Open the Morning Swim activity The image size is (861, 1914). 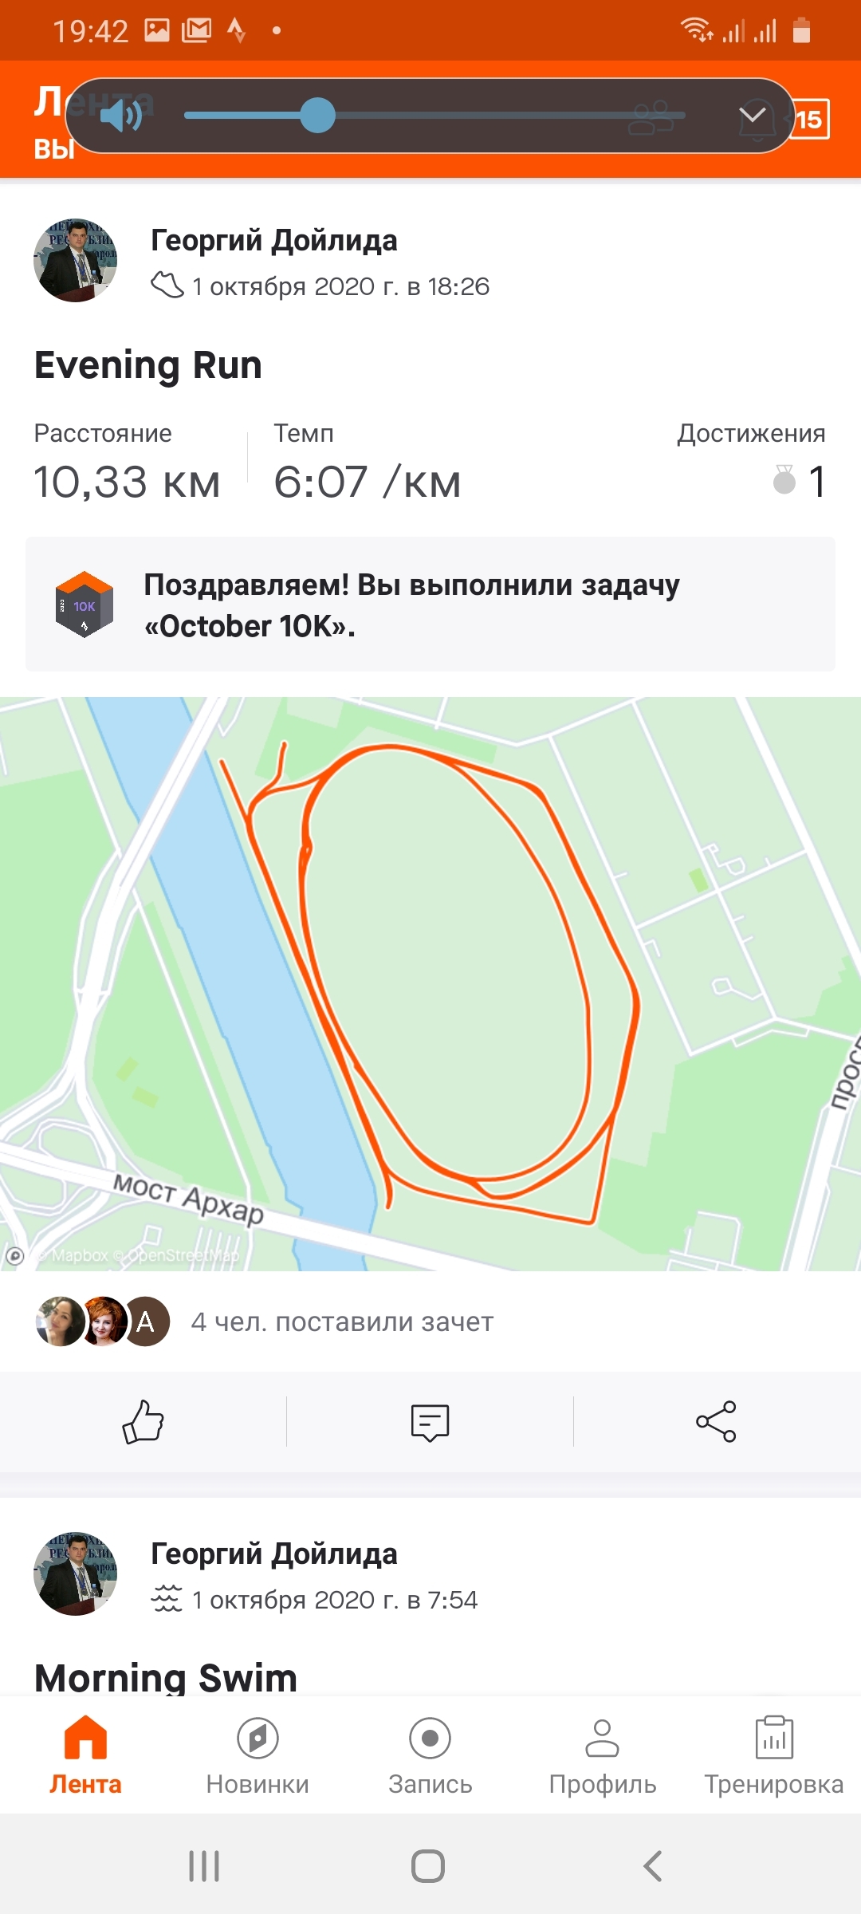click(x=166, y=1676)
